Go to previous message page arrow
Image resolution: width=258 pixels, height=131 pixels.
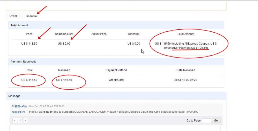pos(15,120)
